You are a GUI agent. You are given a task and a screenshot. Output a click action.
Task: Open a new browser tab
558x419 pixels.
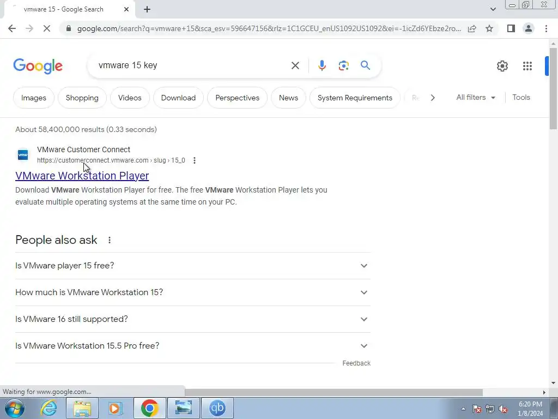[147, 9]
